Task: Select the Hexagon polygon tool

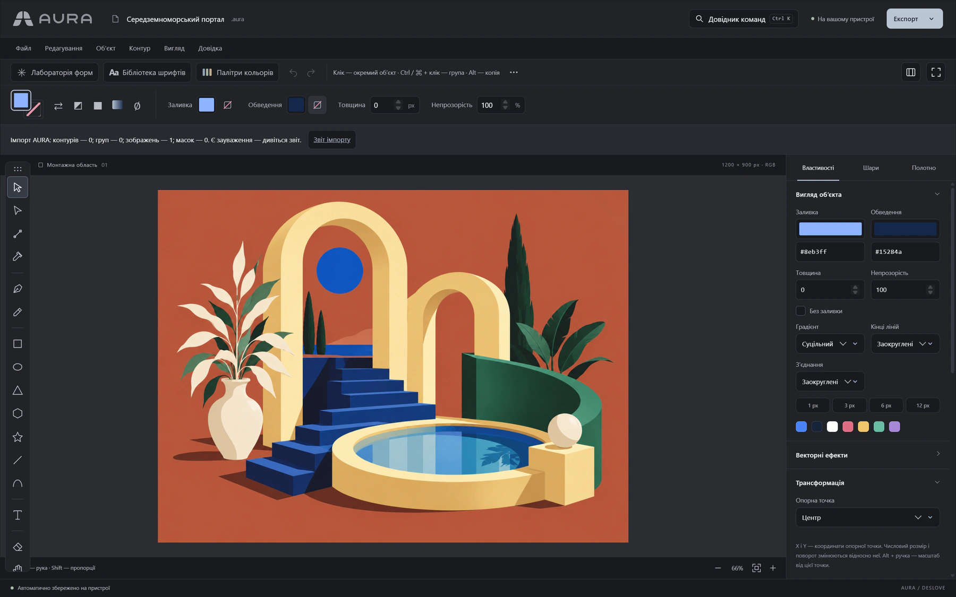Action: pos(18,413)
